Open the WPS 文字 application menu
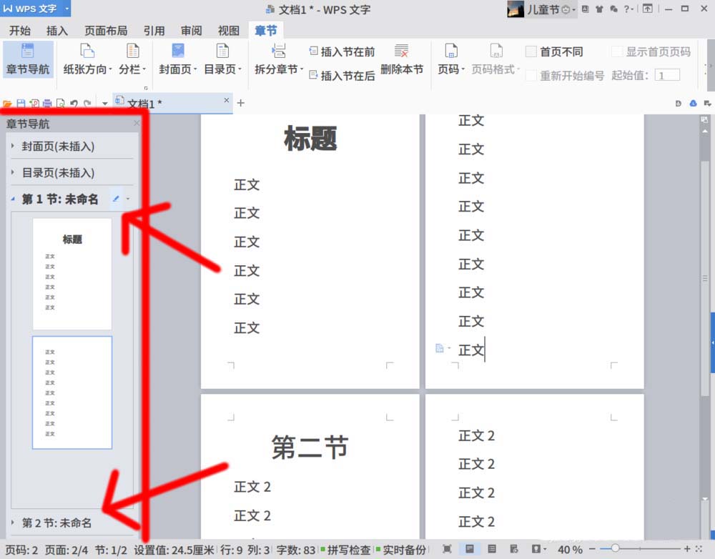 pos(36,9)
